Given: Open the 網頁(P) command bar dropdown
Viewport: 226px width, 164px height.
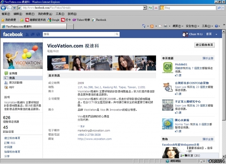Looking at the screenshot, I should coord(178,26).
